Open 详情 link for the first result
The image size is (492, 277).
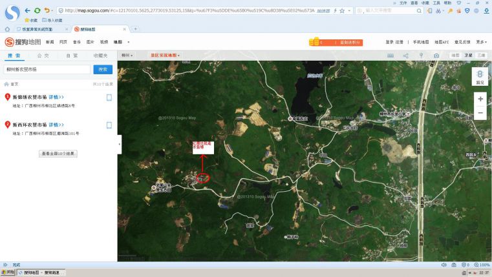[56, 97]
